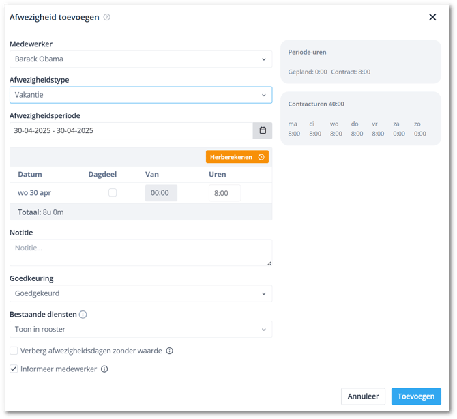Click info icon next to Informeer medewerker
This screenshot has width=457, height=419.
tap(104, 369)
